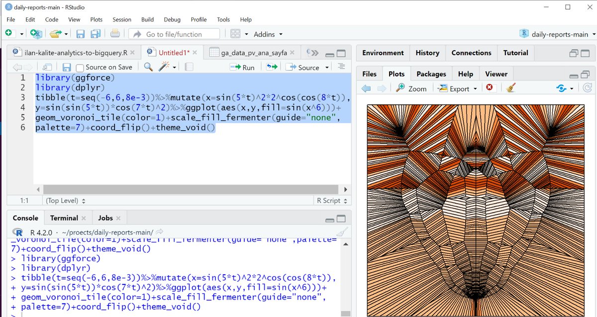Open the Code menu

52,19
